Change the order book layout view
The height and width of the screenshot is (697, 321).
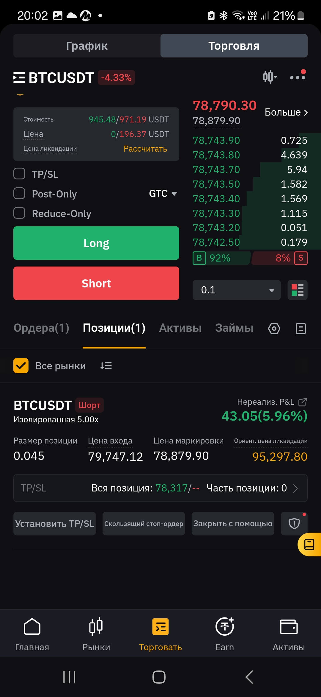click(x=298, y=290)
